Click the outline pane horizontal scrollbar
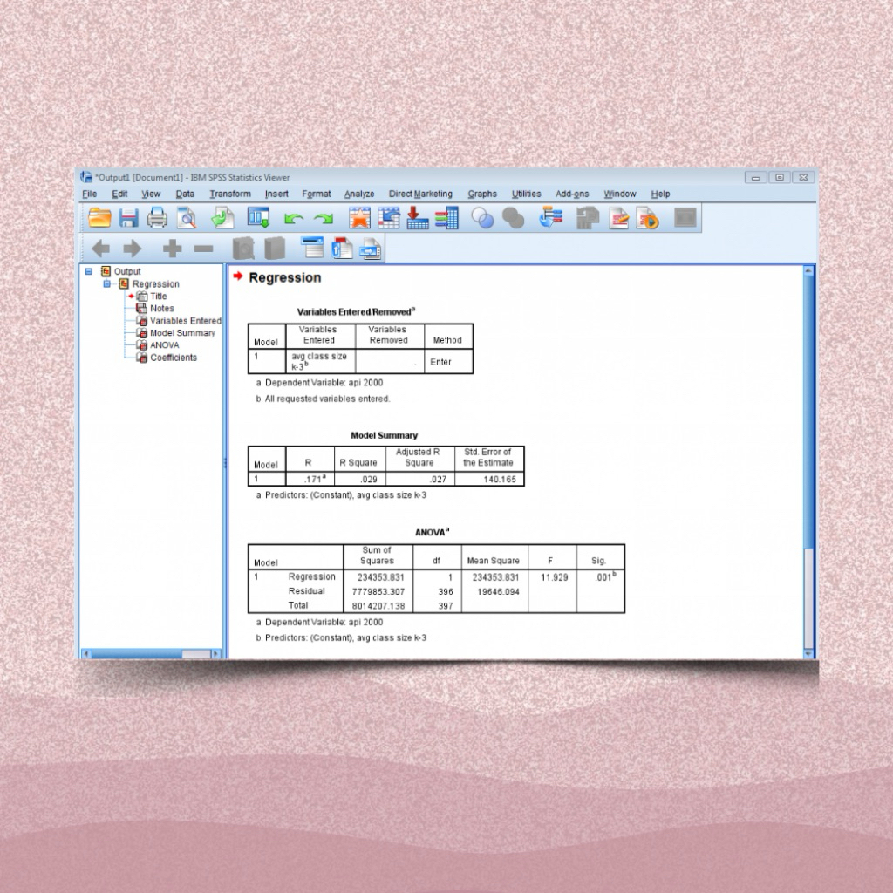893x893 pixels. [151, 654]
